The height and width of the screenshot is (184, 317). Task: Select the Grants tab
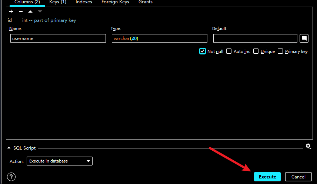pyautogui.click(x=145, y=2)
